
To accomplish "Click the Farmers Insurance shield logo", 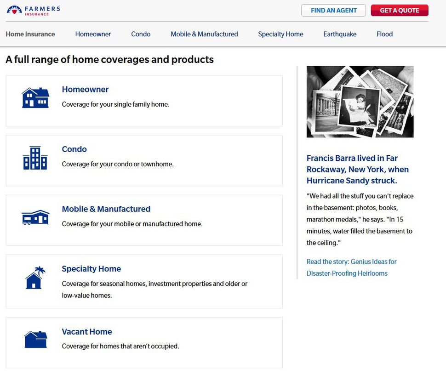I will click(15, 9).
